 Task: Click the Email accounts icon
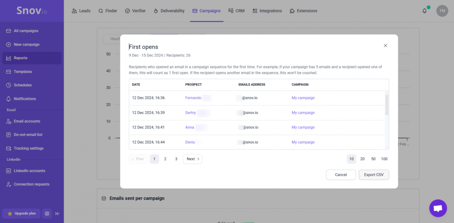[9, 121]
